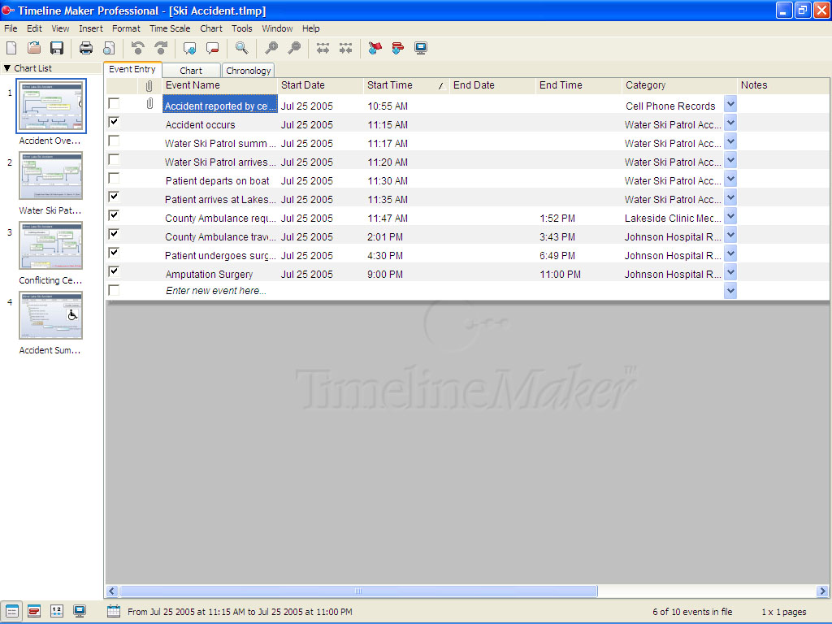The image size is (832, 624).
Task: Click the calendar icon in the status bar
Action: pos(111,612)
